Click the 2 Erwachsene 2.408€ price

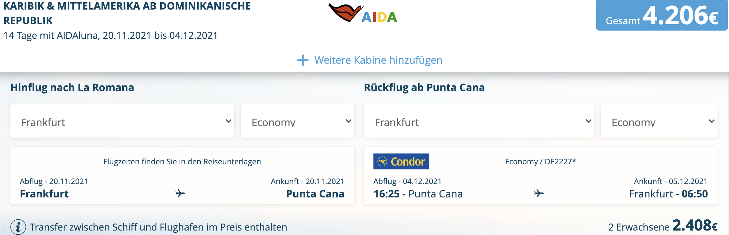[663, 226]
